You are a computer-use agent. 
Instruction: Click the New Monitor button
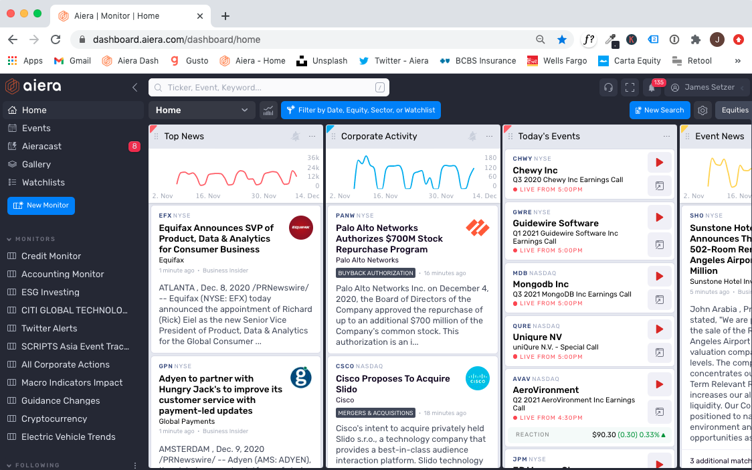click(x=41, y=206)
